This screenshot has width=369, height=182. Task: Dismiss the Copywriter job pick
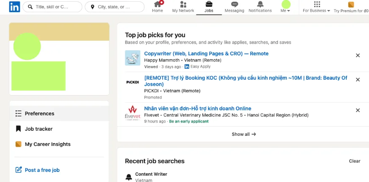tap(358, 55)
